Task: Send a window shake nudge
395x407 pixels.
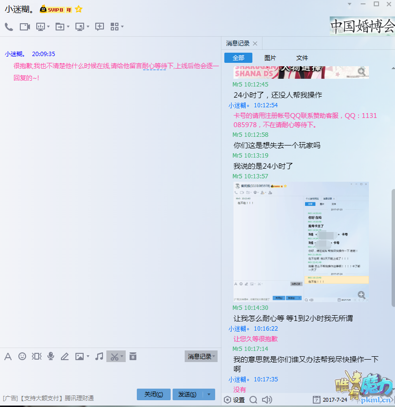Action: click(36, 356)
